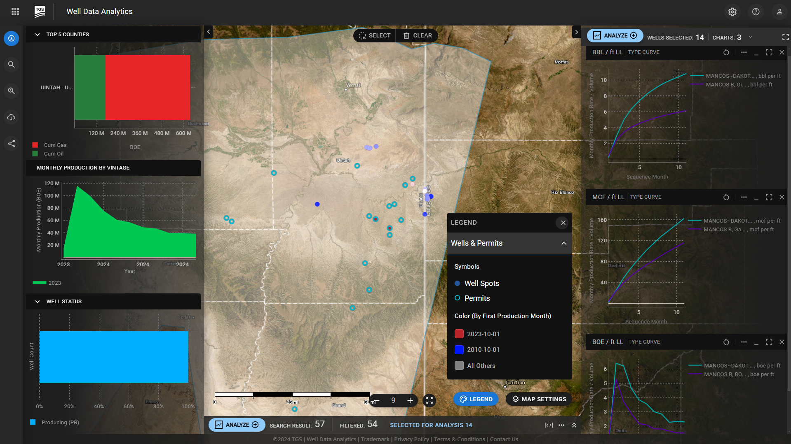Open the user account icon
The image size is (791, 444).
tap(779, 12)
